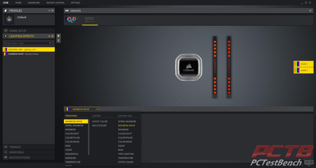
Task: Choose SPIRAL RAINBOW under Predefined
Action: coord(74,125)
